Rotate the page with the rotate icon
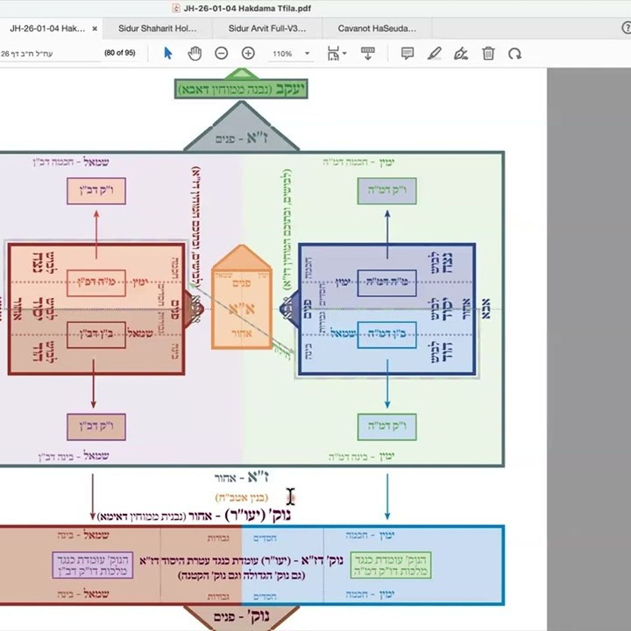Image resolution: width=631 pixels, height=631 pixels. (x=514, y=54)
